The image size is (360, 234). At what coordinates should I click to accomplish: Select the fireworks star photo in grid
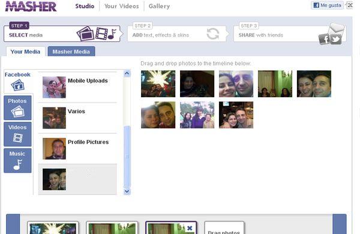click(x=158, y=84)
